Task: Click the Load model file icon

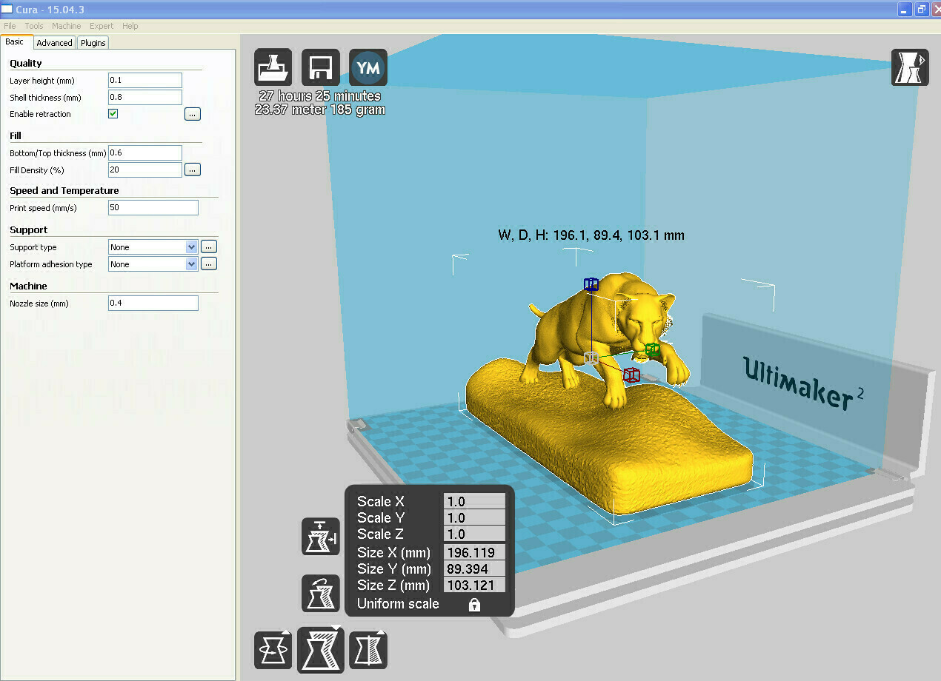Action: pos(273,68)
